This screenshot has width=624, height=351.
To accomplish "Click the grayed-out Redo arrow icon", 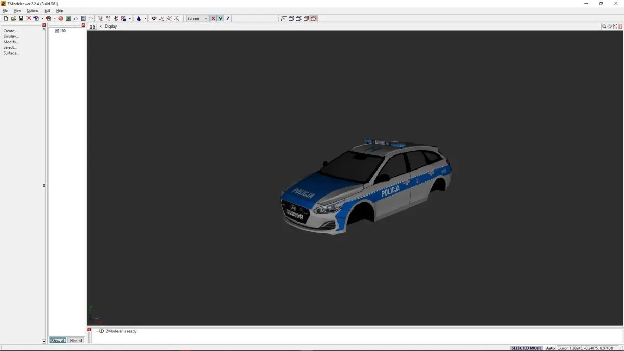I will (x=90, y=18).
